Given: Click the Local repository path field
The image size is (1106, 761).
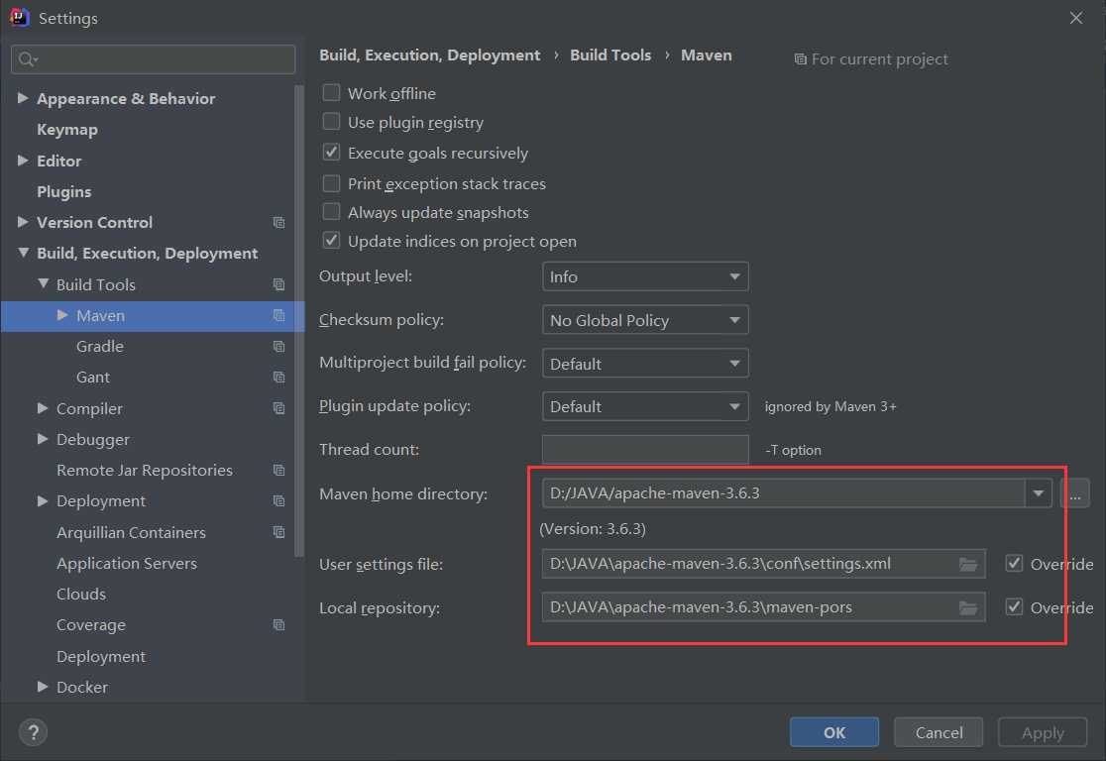Looking at the screenshot, I should point(763,608).
